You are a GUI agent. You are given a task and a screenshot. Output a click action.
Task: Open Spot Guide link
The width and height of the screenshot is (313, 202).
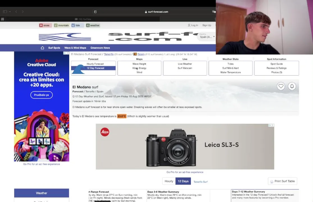pyautogui.click(x=277, y=64)
